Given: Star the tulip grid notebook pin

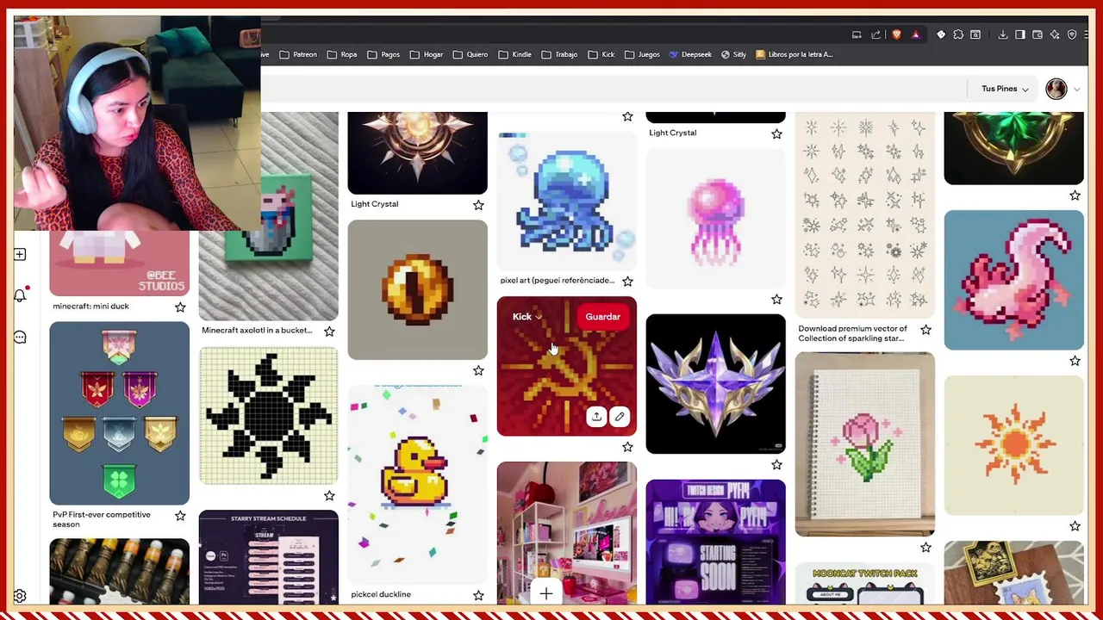Looking at the screenshot, I should (925, 547).
